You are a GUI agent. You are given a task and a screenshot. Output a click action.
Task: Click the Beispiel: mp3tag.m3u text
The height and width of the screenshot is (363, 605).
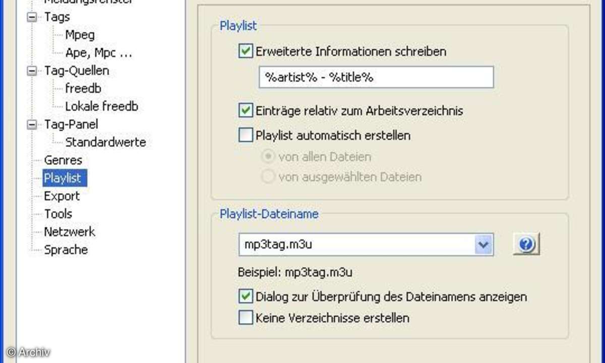295,273
